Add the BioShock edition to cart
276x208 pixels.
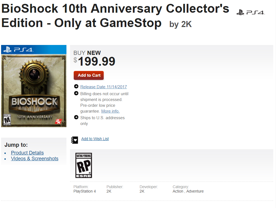pyautogui.click(x=89, y=75)
